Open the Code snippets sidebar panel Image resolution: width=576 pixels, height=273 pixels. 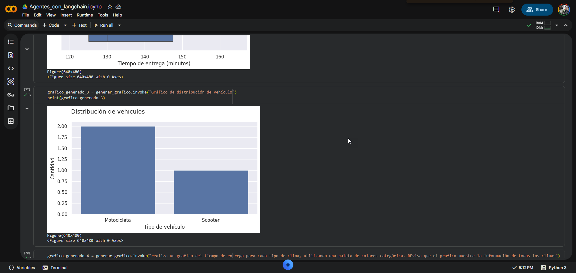click(x=11, y=68)
